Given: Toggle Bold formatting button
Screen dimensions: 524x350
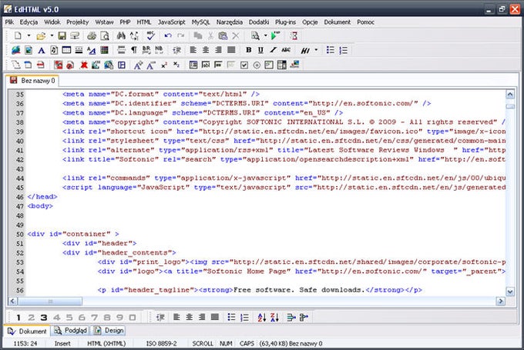Looking at the screenshot, I should coord(248,50).
